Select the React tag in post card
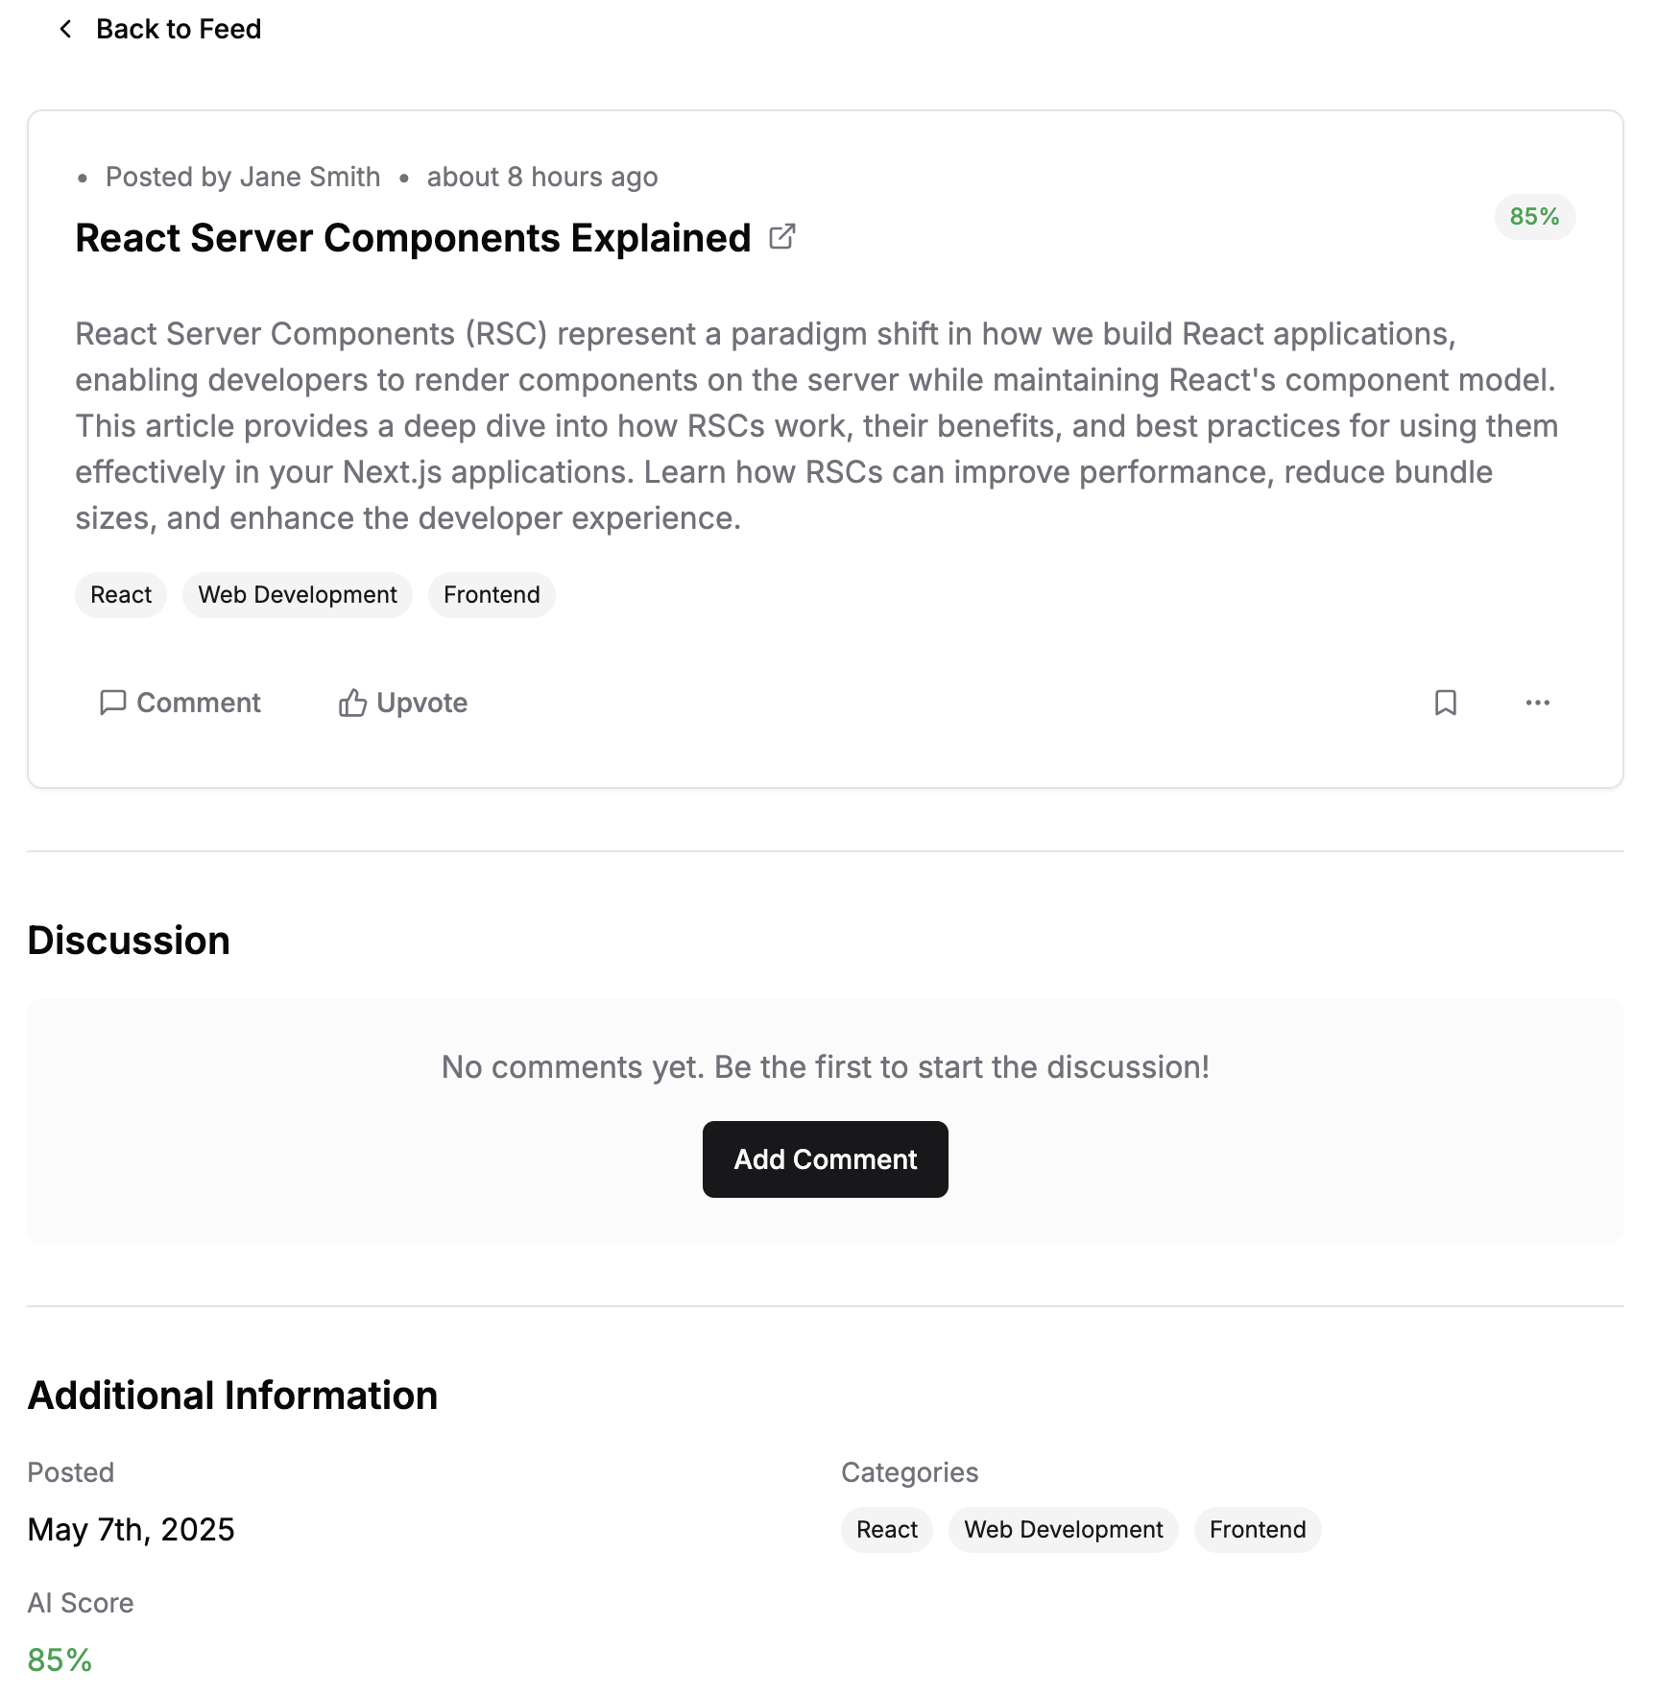Viewport: 1657px width, 1695px height. tap(121, 595)
